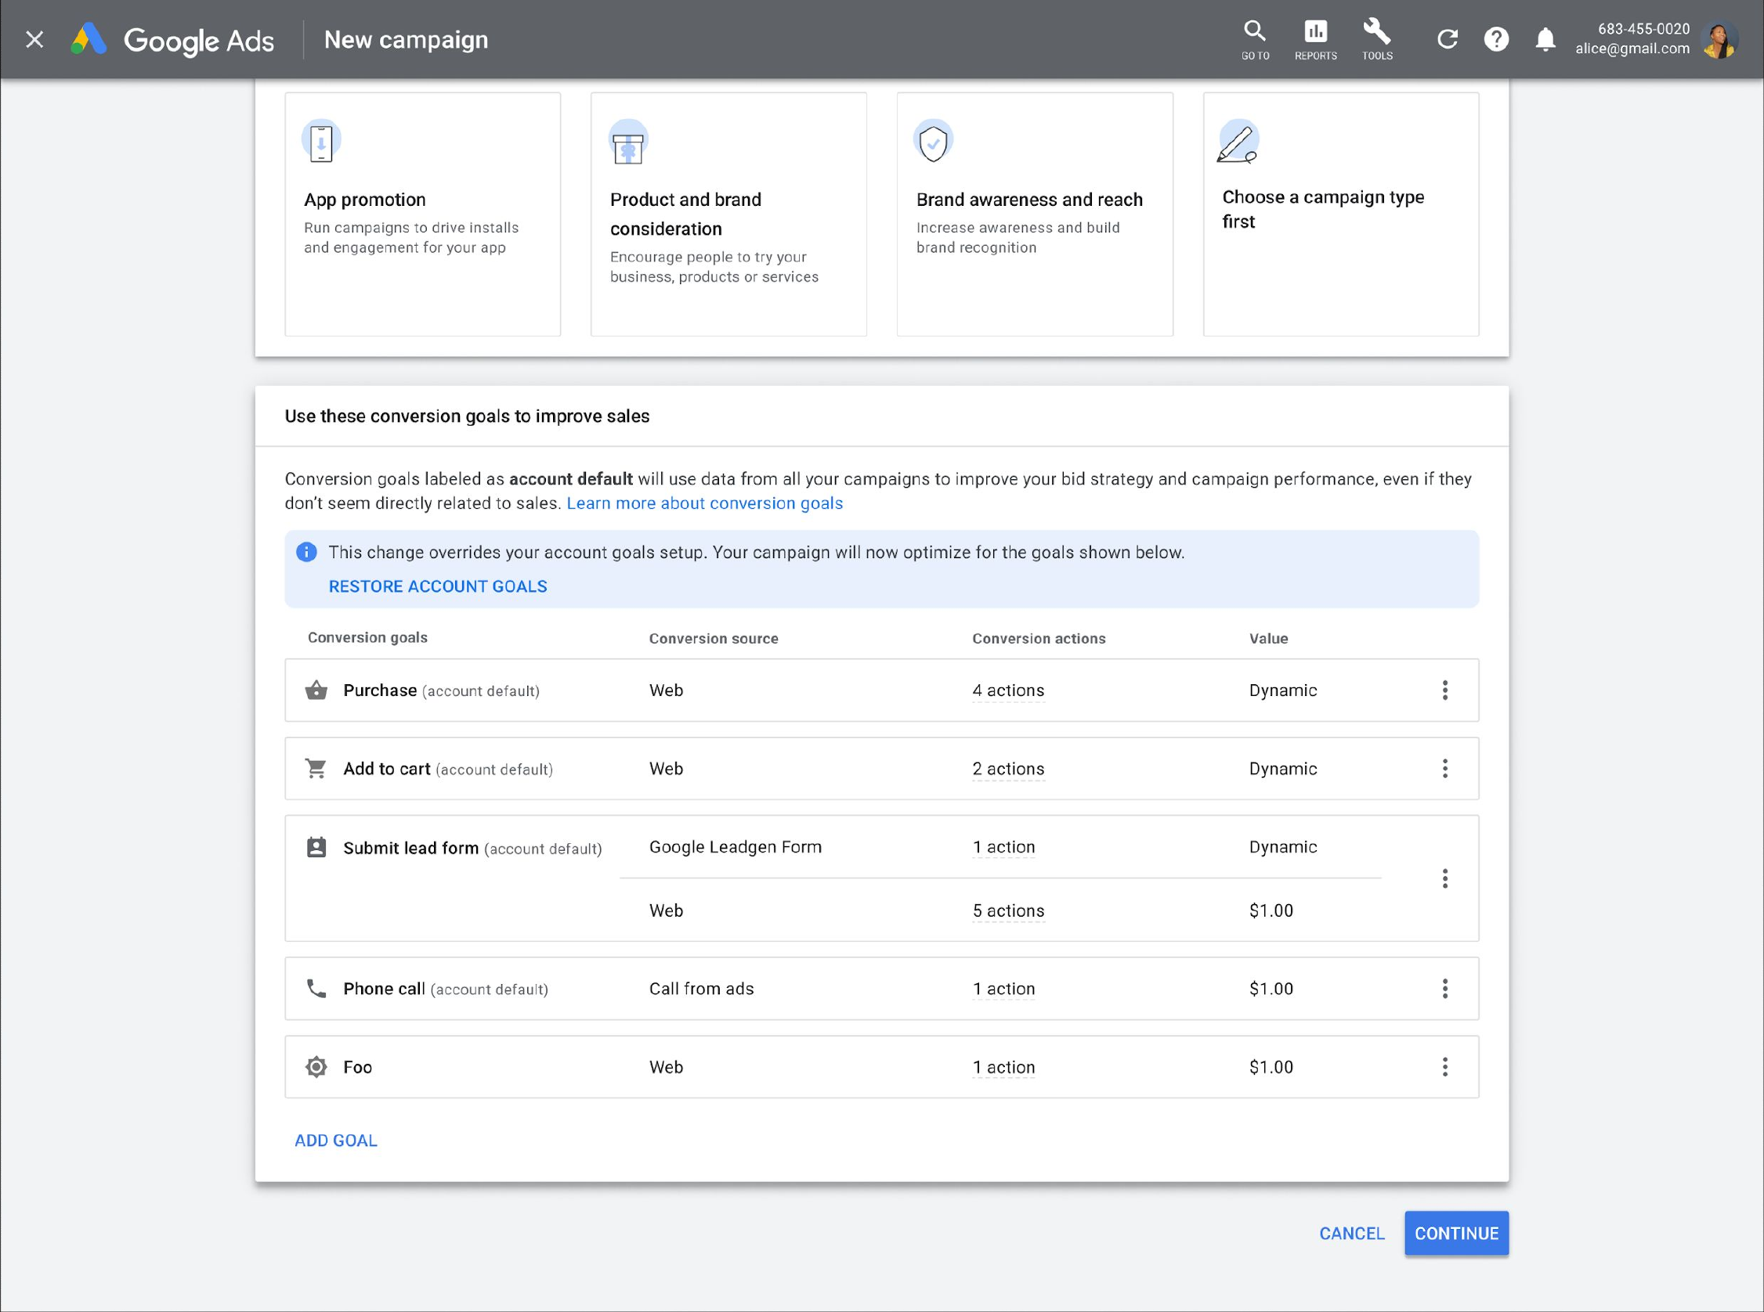This screenshot has height=1312, width=1764.
Task: Click the App promotion phone icon
Action: click(x=321, y=142)
